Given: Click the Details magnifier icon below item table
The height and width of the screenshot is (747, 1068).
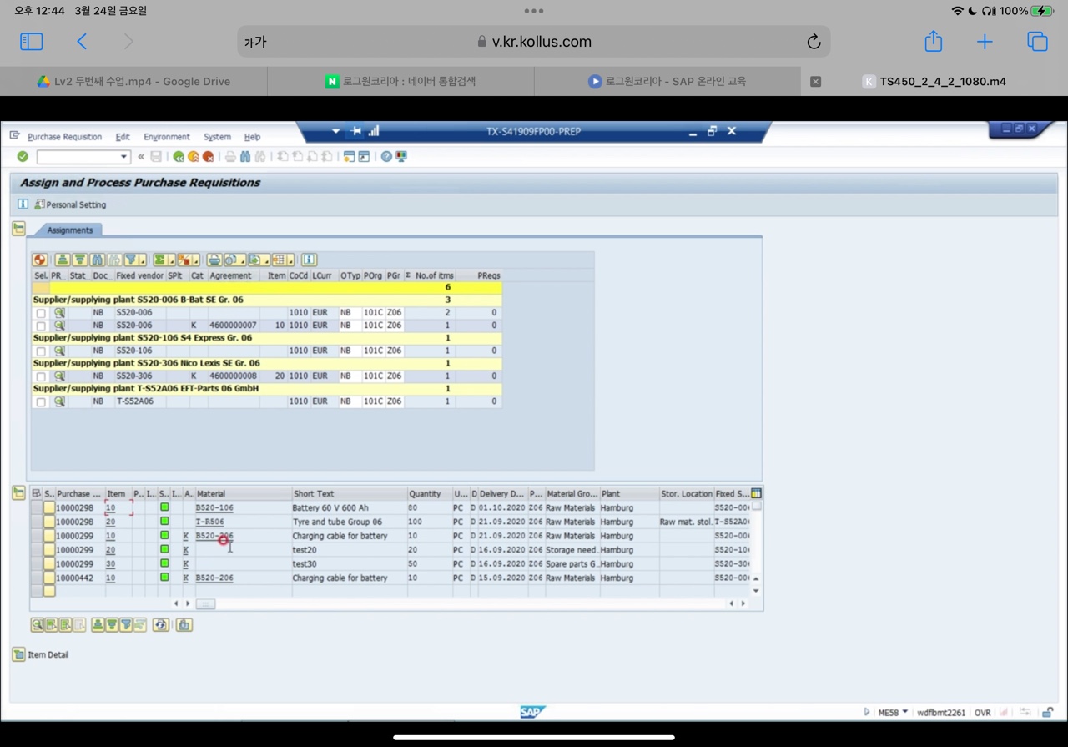Looking at the screenshot, I should [x=38, y=625].
